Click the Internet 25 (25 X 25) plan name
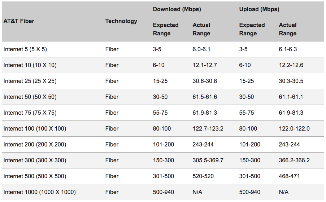The image size is (326, 202). (x=30, y=81)
